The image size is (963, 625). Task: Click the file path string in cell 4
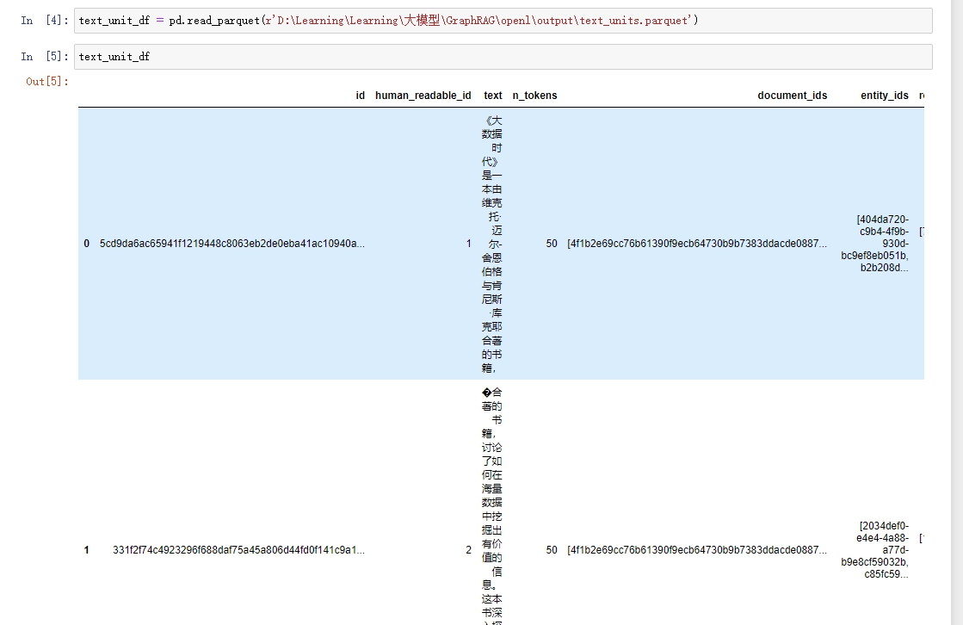(x=479, y=21)
